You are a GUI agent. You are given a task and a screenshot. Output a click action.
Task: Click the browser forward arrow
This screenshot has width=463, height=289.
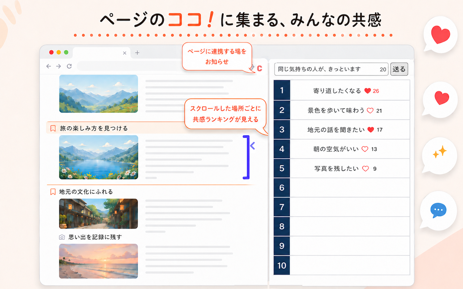pyautogui.click(x=59, y=66)
